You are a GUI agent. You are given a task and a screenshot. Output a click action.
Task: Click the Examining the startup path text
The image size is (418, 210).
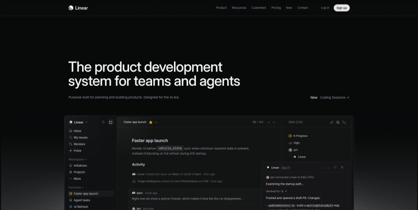285,184
